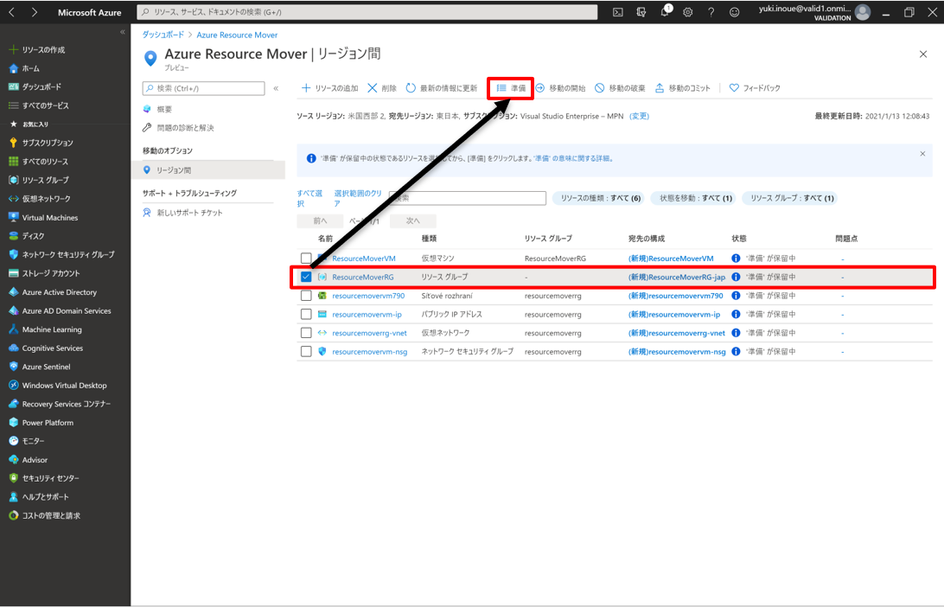944x607 pixels.
Task: Click the resource list search box
Action: pyautogui.click(x=468, y=198)
